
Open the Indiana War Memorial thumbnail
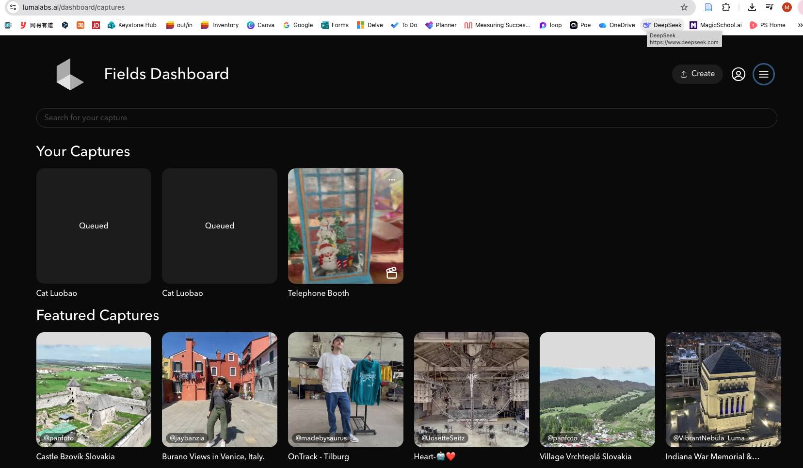[x=723, y=389]
